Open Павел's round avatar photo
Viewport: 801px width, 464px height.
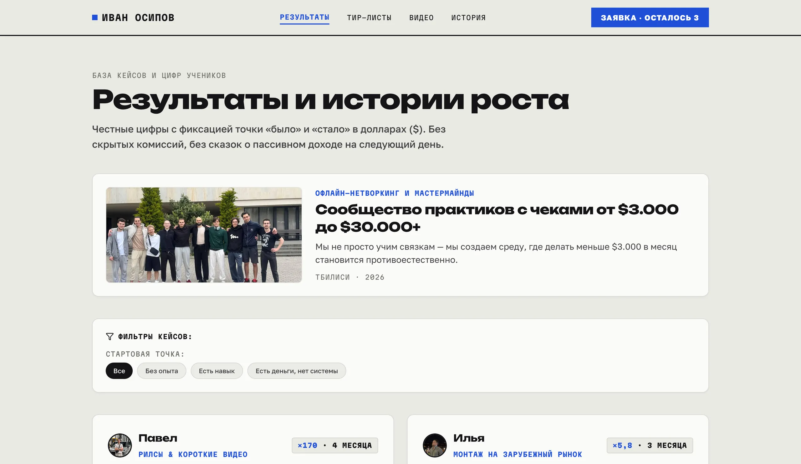[120, 445]
